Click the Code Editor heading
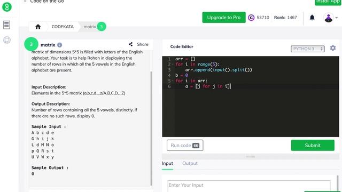The height and width of the screenshot is (192, 342). [182, 46]
